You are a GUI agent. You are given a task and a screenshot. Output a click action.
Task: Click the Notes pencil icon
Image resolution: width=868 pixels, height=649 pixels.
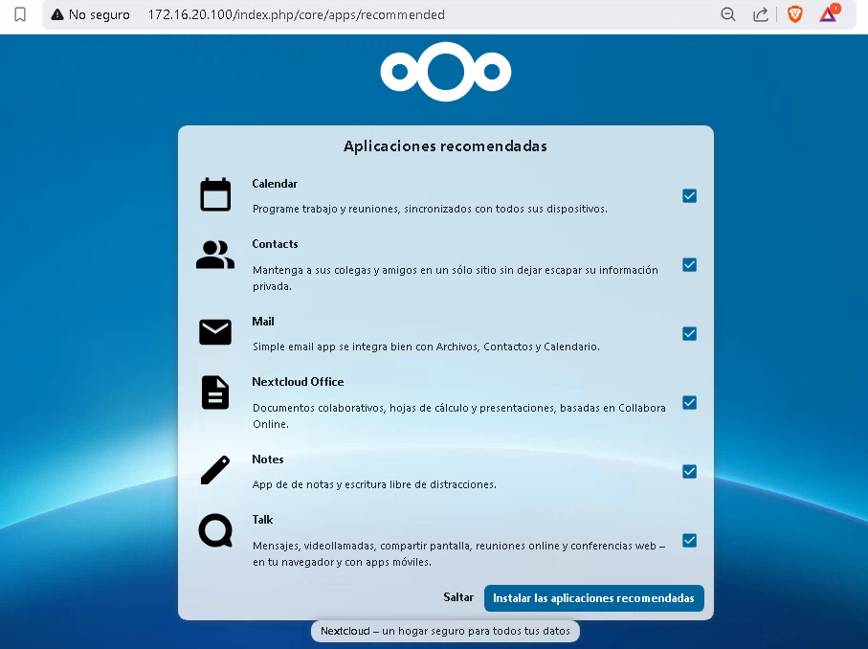pyautogui.click(x=215, y=470)
